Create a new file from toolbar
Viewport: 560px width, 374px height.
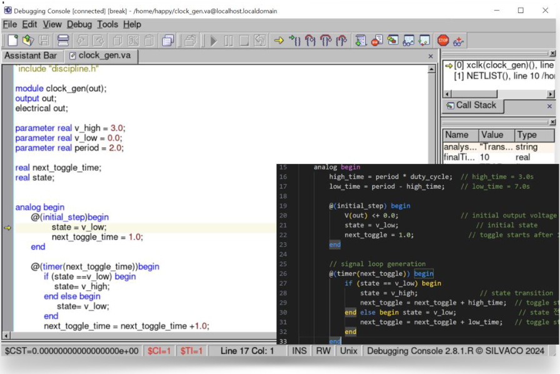13,41
